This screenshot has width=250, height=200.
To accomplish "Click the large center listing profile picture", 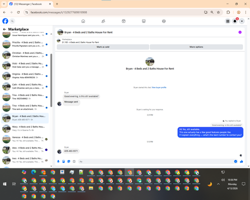I will pos(150,61).
